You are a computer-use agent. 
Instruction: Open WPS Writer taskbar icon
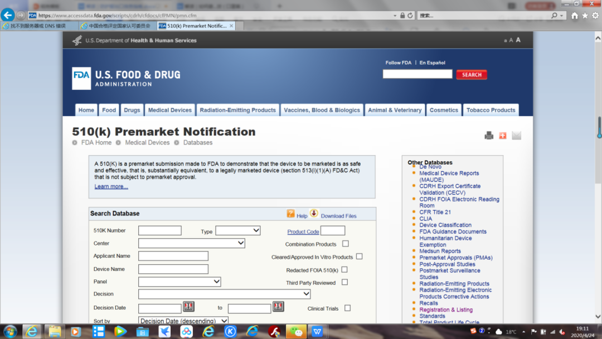click(317, 332)
